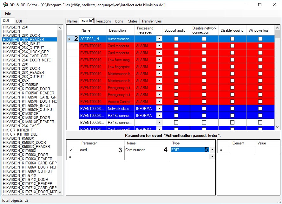Click the row selector arrow beside ACCESS_IN

click(69, 39)
